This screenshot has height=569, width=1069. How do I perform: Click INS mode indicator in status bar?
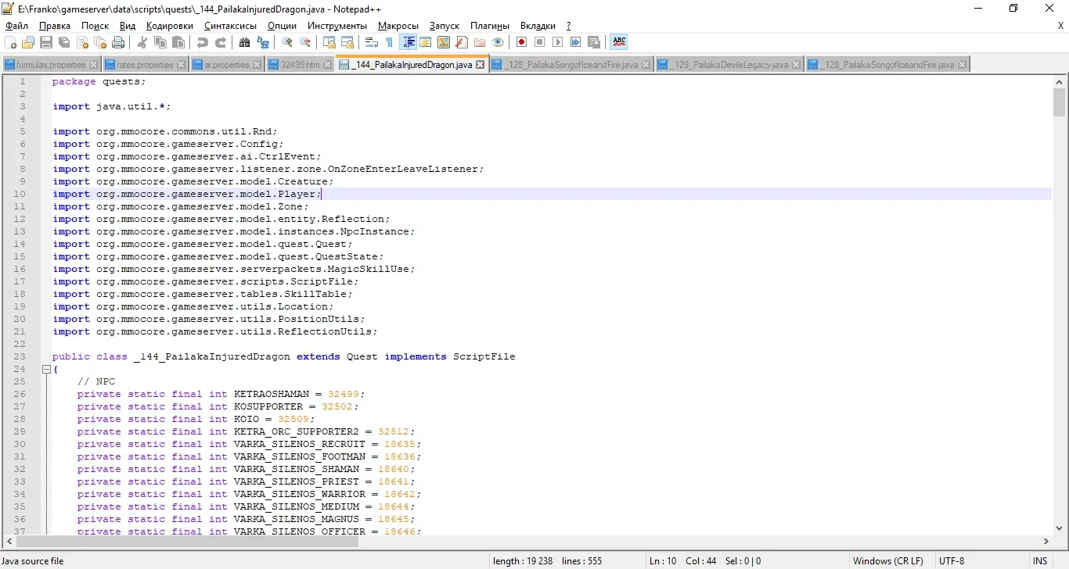tap(1040, 561)
